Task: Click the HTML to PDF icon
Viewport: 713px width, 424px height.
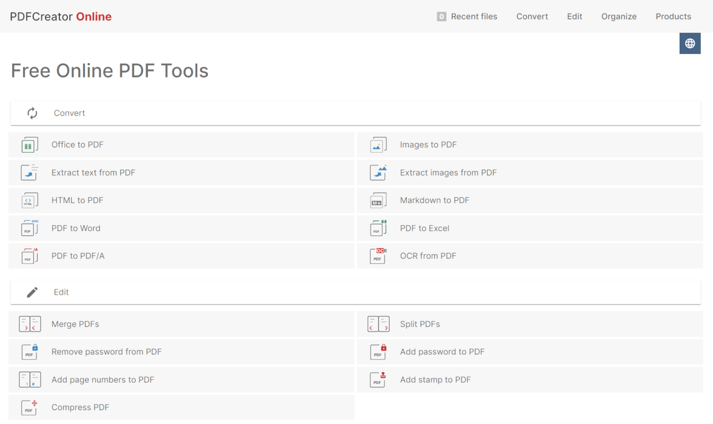Action: 30,200
